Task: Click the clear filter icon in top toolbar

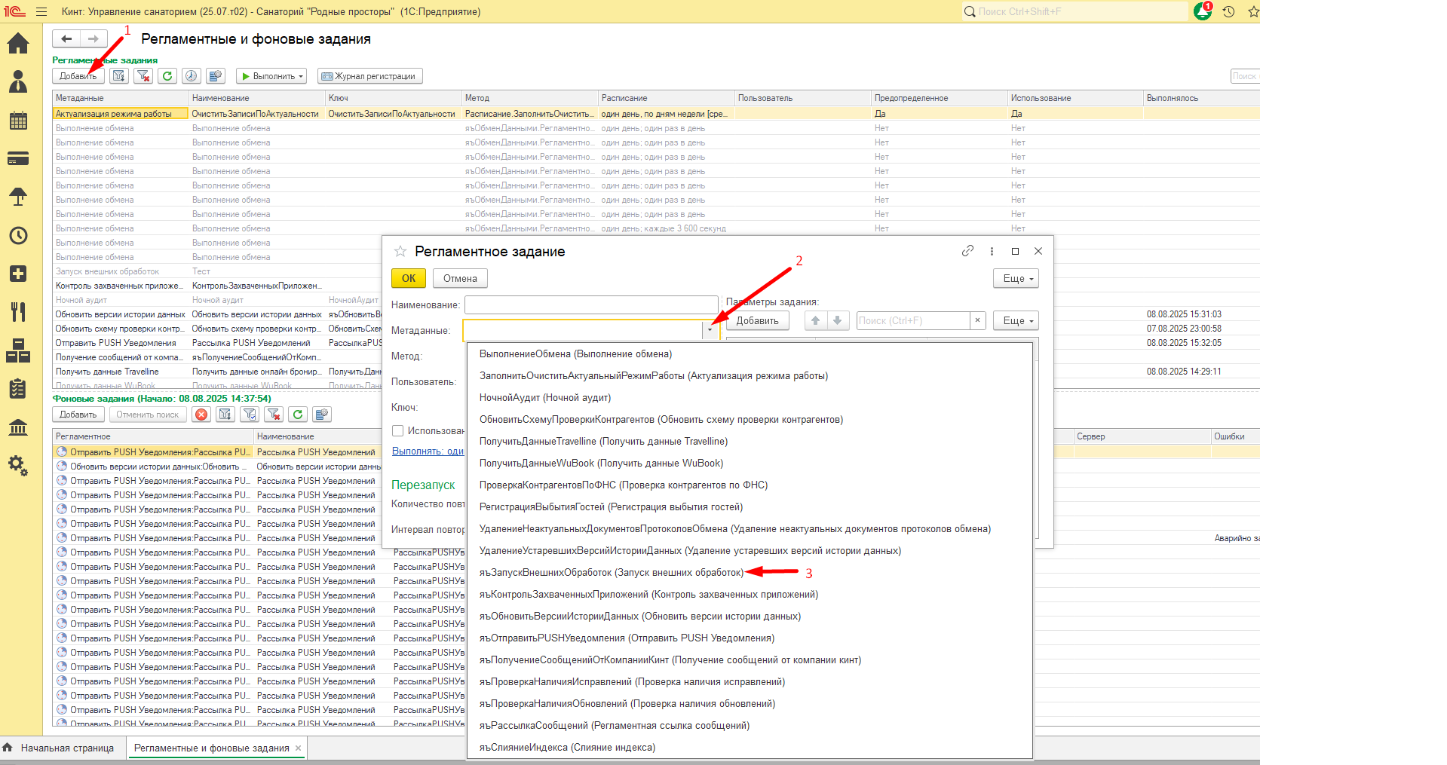Action: click(143, 76)
